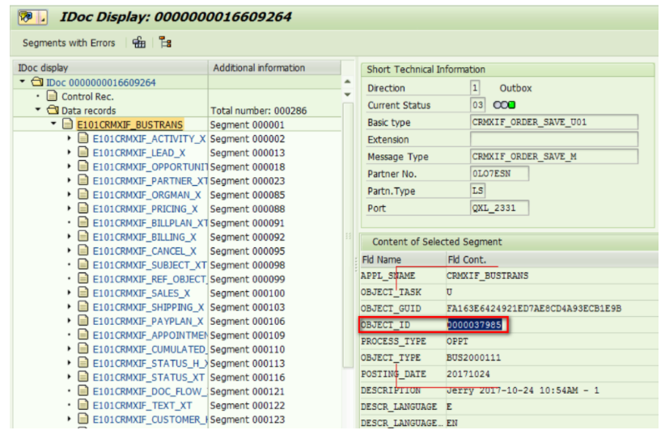Click the Port field QXL_2331
This screenshot has width=665, height=447.
[x=499, y=208]
